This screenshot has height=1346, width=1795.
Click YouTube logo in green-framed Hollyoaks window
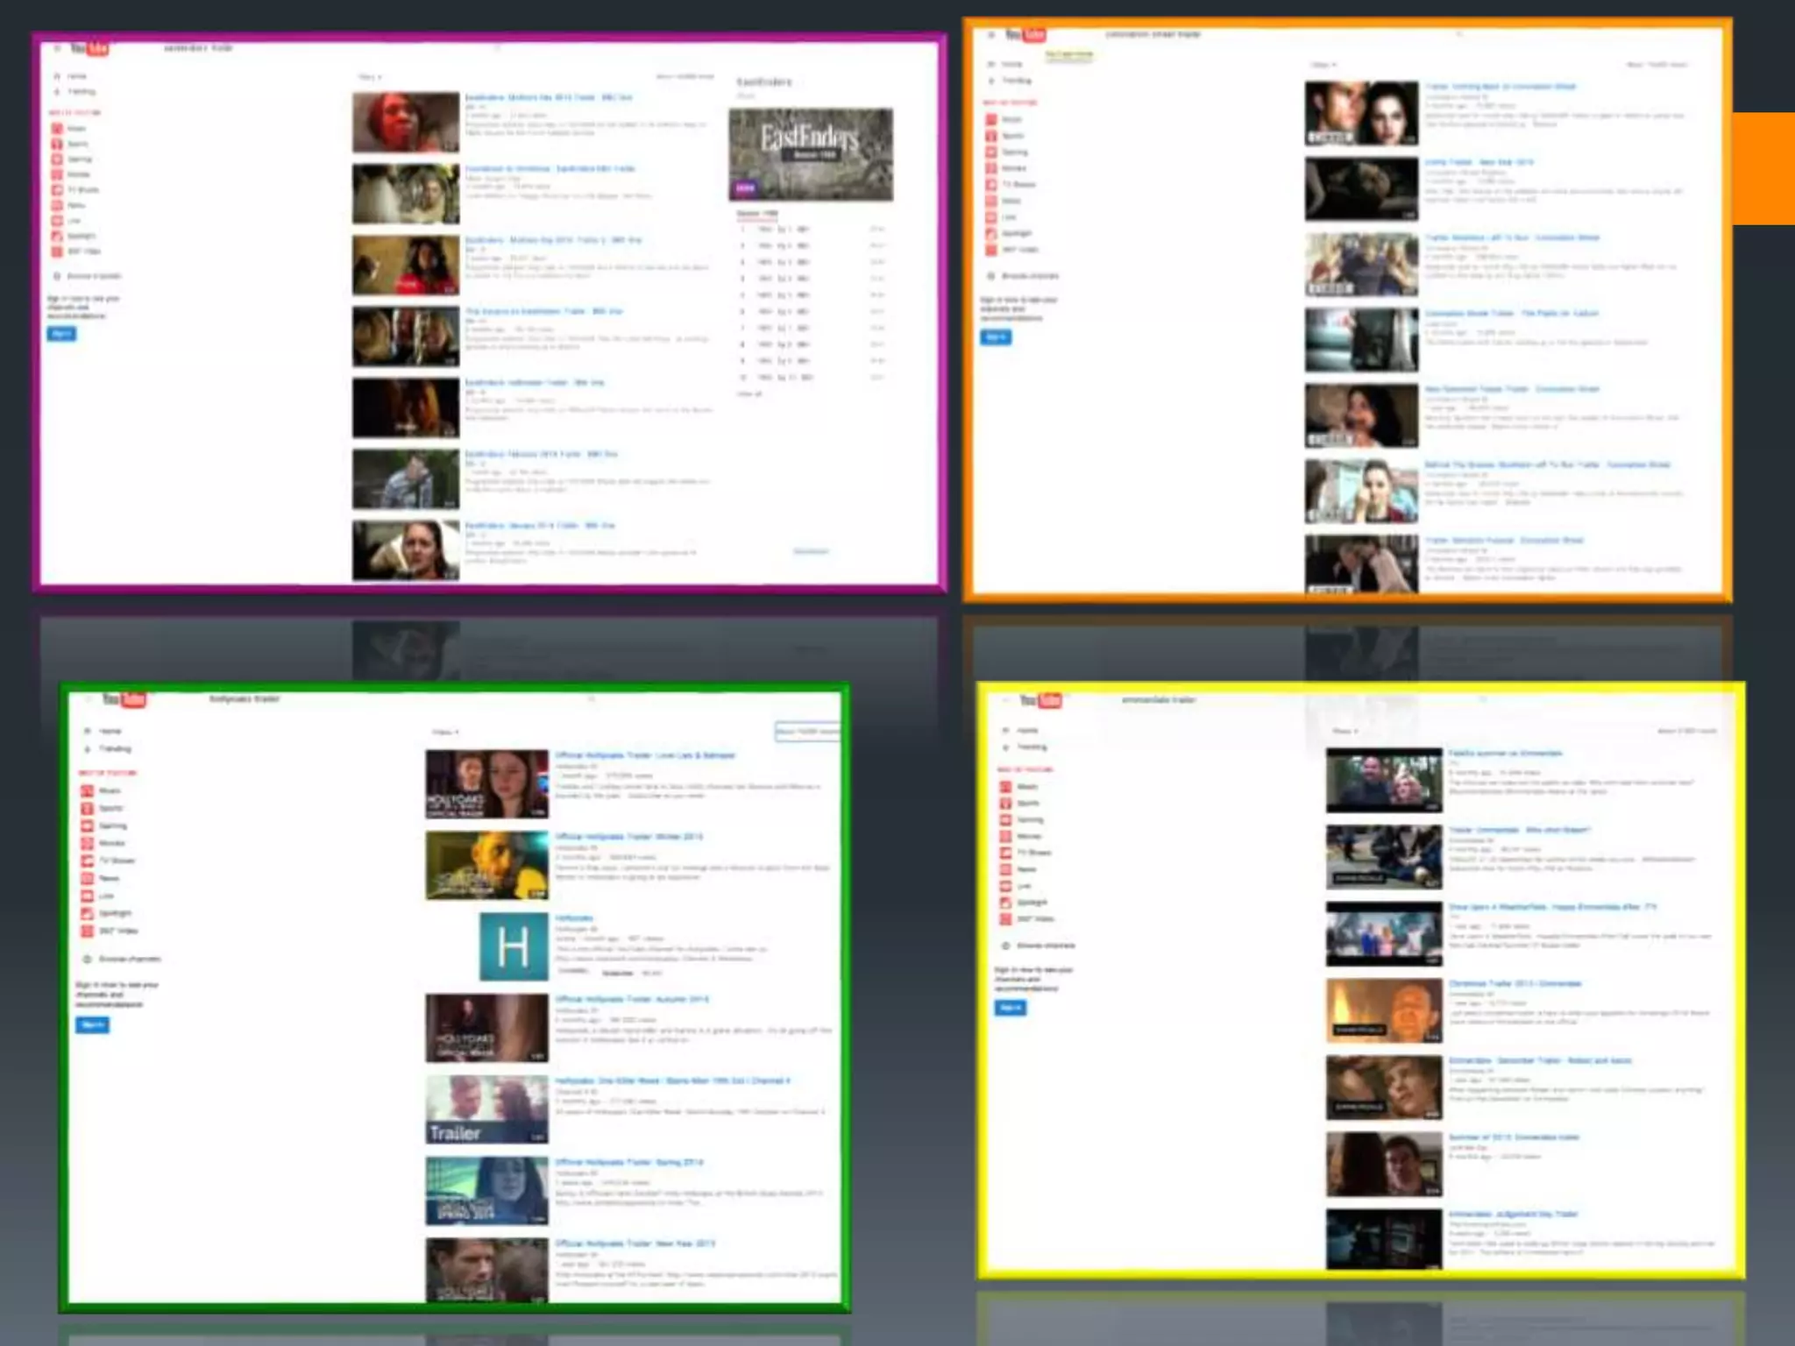tap(124, 699)
